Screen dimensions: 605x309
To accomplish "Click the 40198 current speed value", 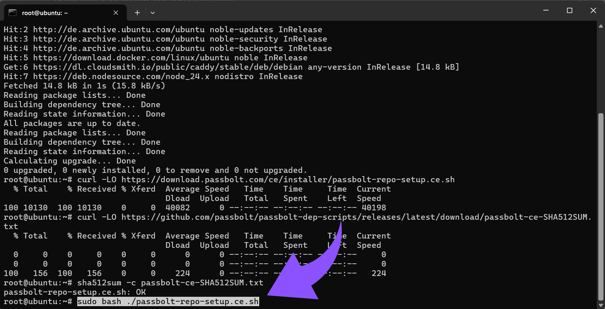I will click(x=374, y=207).
